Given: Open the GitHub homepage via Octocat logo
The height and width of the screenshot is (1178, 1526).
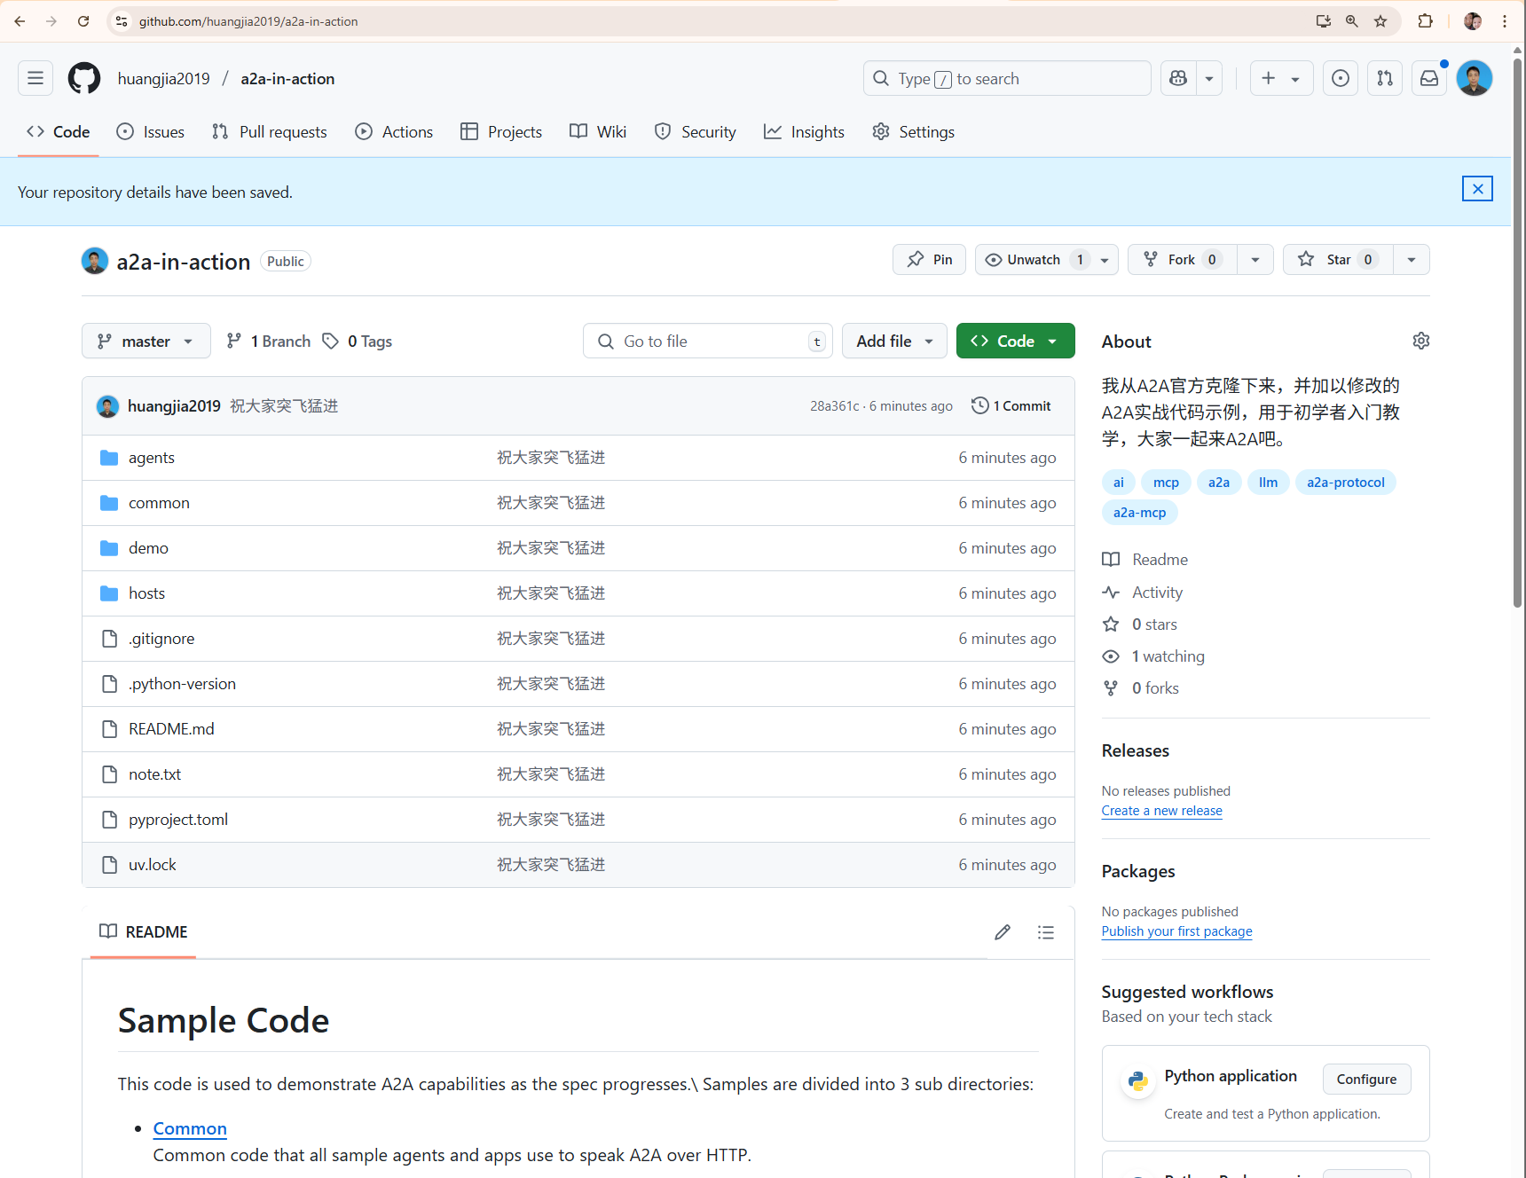Looking at the screenshot, I should point(84,78).
